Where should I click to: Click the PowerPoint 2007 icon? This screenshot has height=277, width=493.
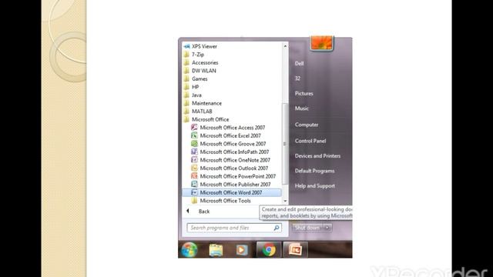[x=194, y=176]
